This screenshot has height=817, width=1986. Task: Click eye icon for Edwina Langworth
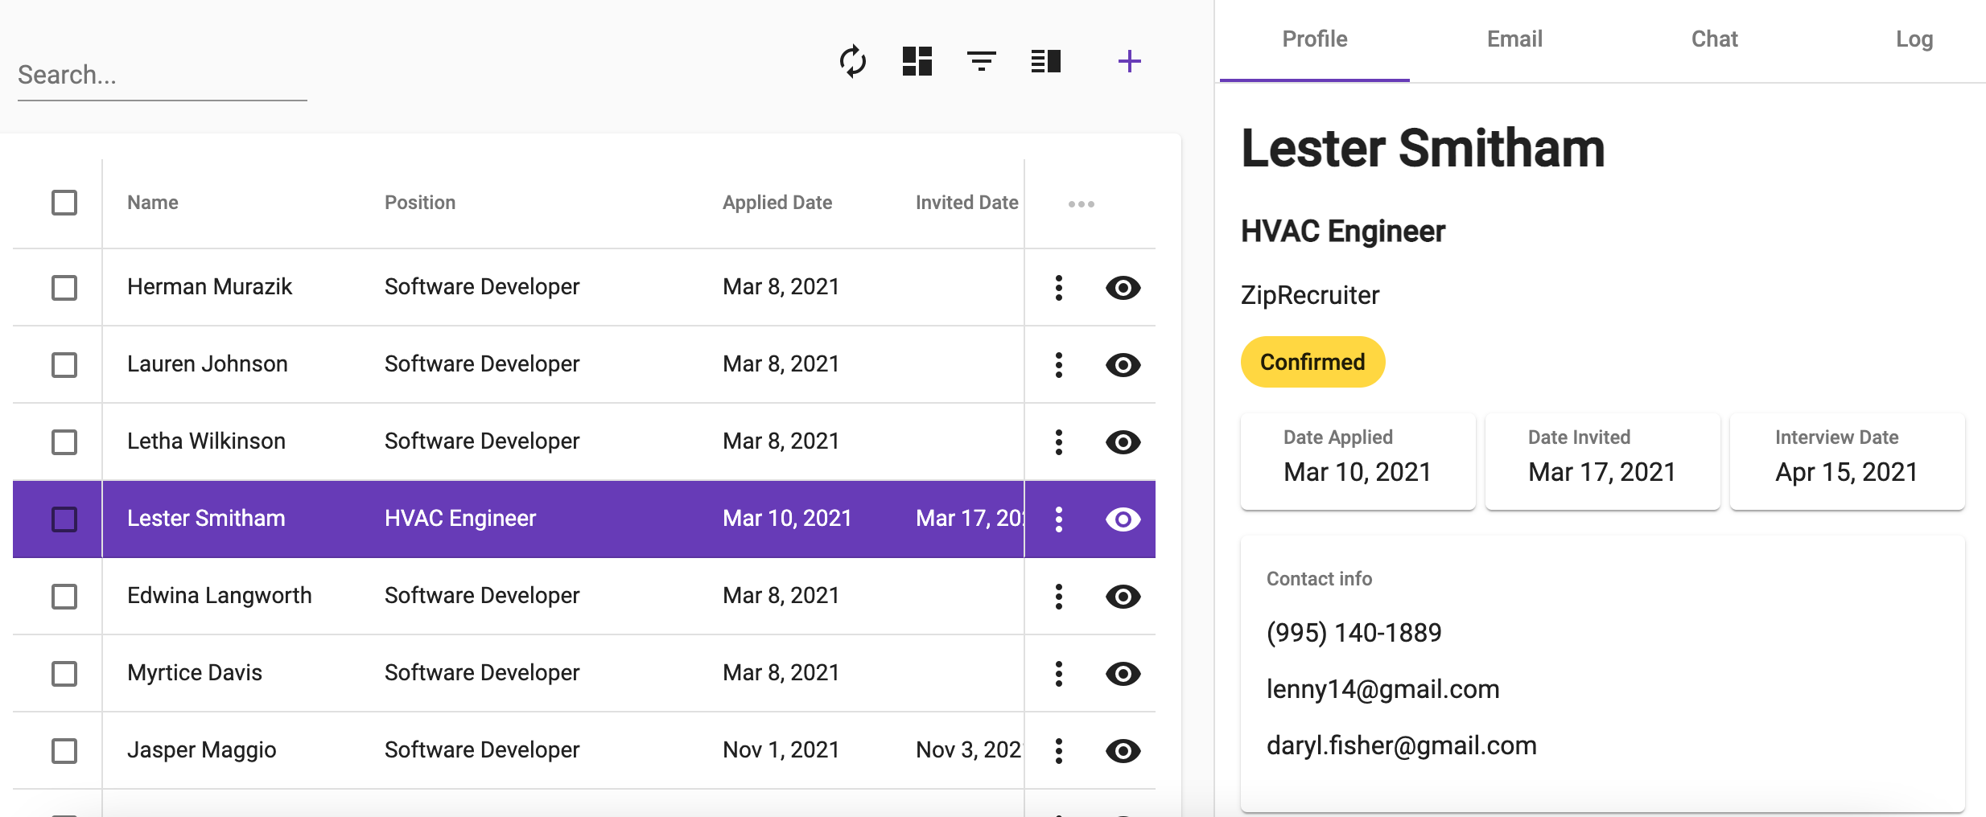click(1123, 597)
